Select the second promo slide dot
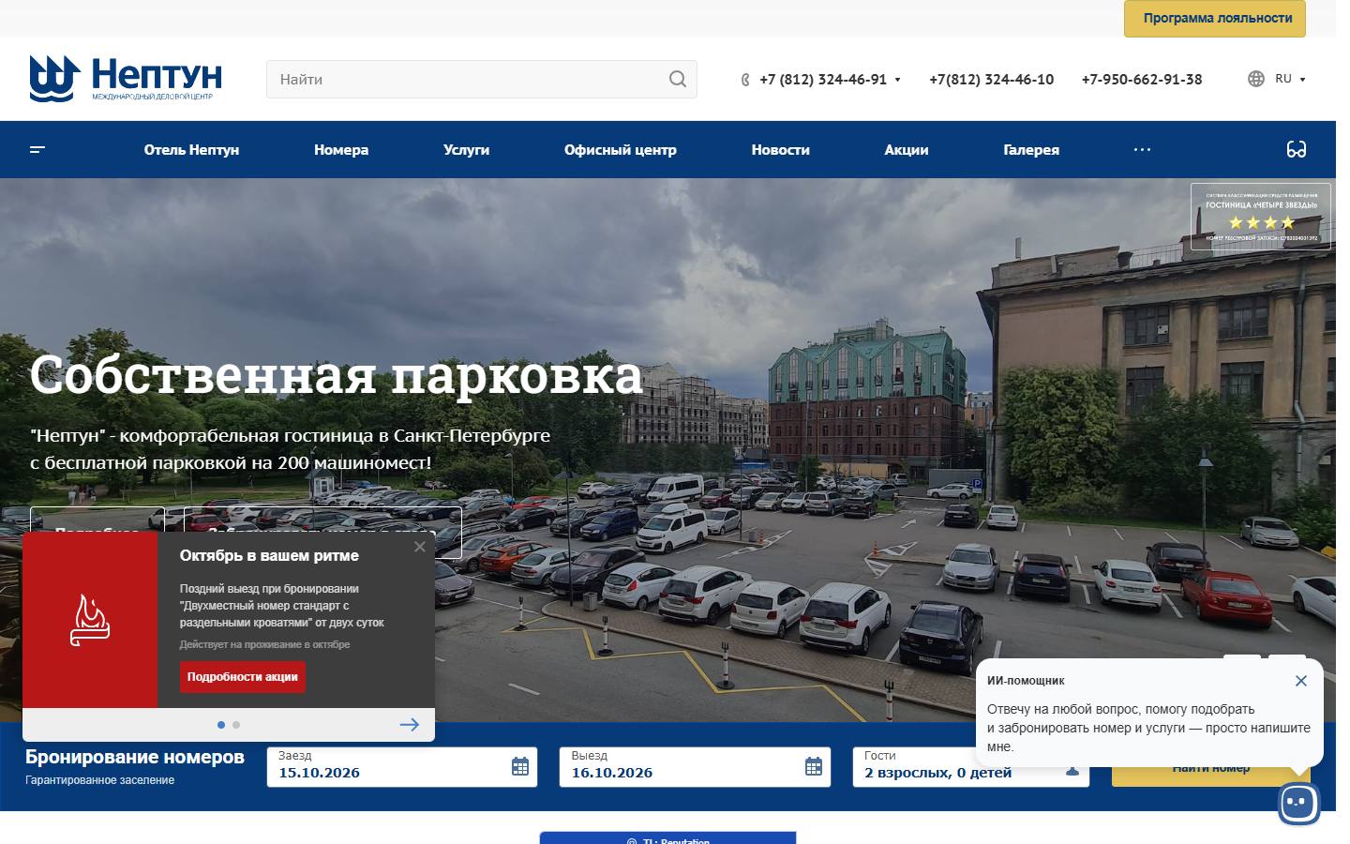 (x=236, y=725)
